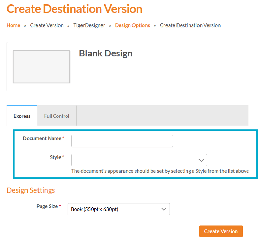
Task: Click the Page Size chevron arrow
Action: coord(164,209)
